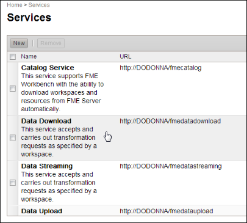Open the Data Streaming service
The width and height of the screenshot is (247, 223).
click(47, 166)
